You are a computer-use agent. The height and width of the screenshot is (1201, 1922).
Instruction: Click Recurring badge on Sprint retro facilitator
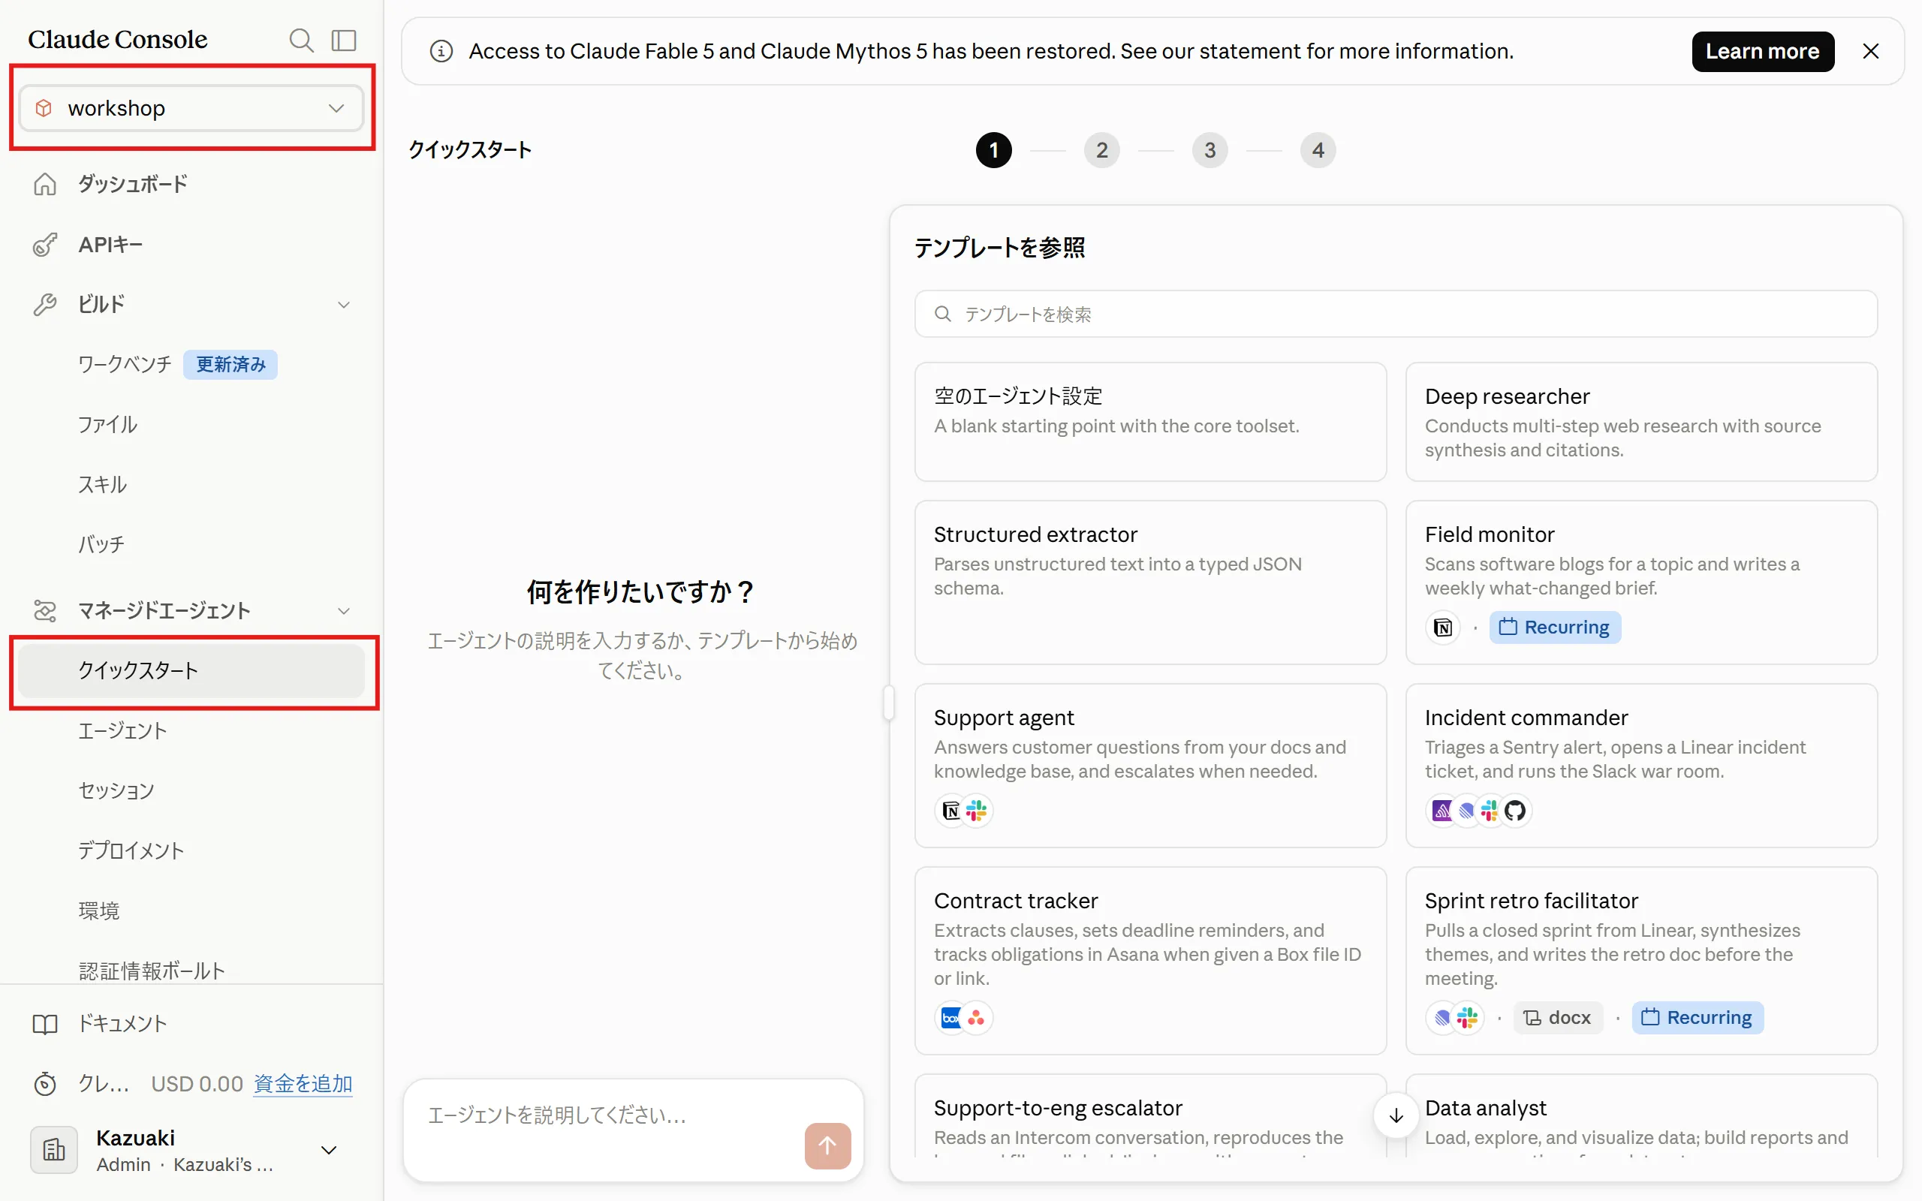[x=1698, y=1019]
